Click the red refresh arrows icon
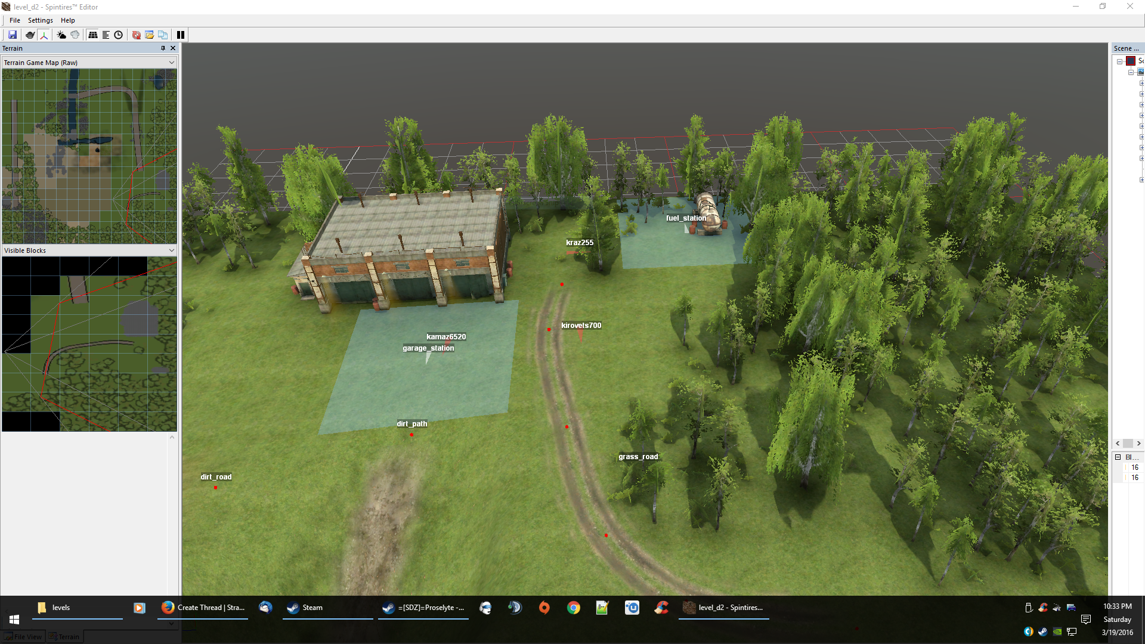Screen dimensions: 1145x644 click(x=137, y=35)
